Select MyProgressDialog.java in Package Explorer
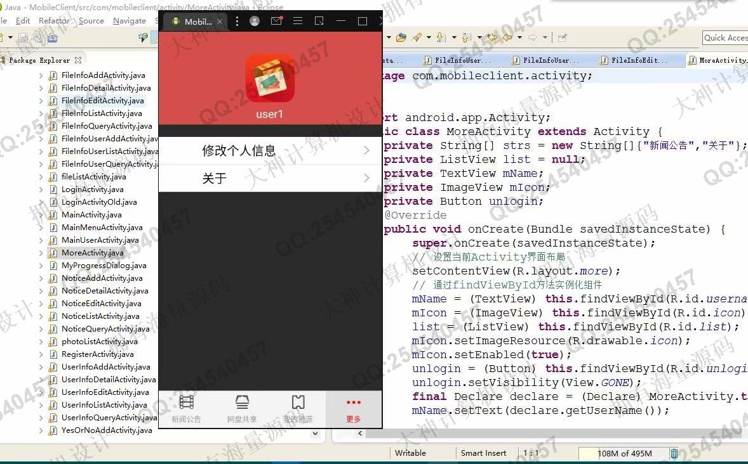The width and height of the screenshot is (748, 464). [104, 266]
